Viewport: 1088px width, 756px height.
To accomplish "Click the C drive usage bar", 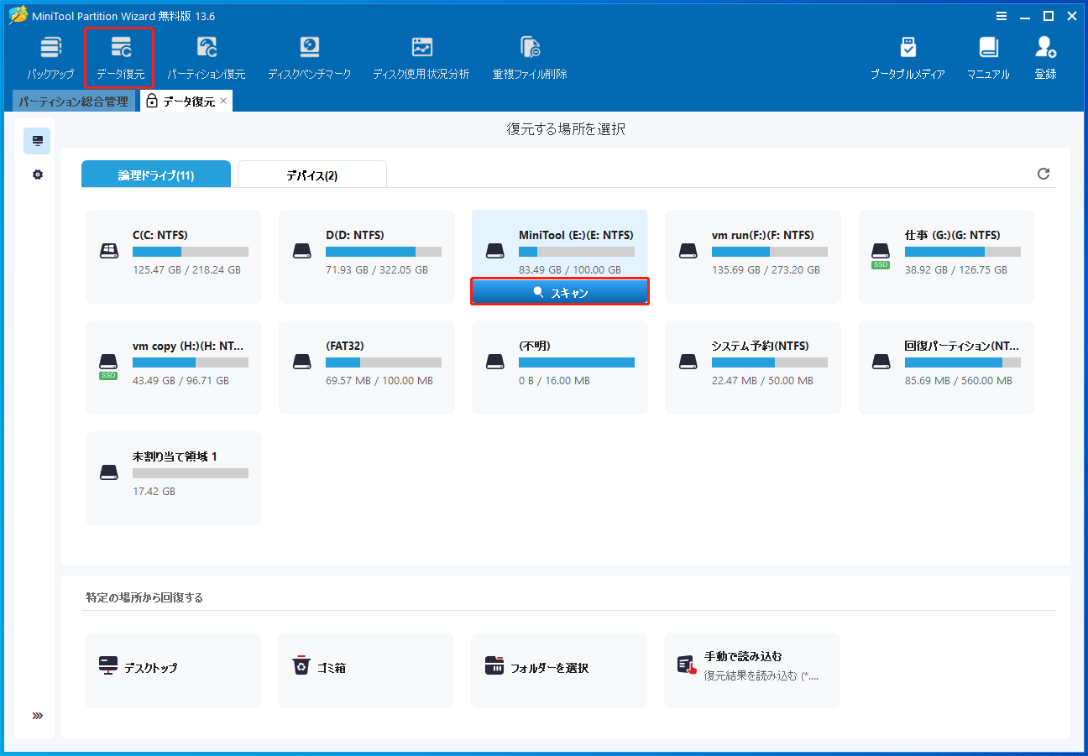I will [x=191, y=252].
